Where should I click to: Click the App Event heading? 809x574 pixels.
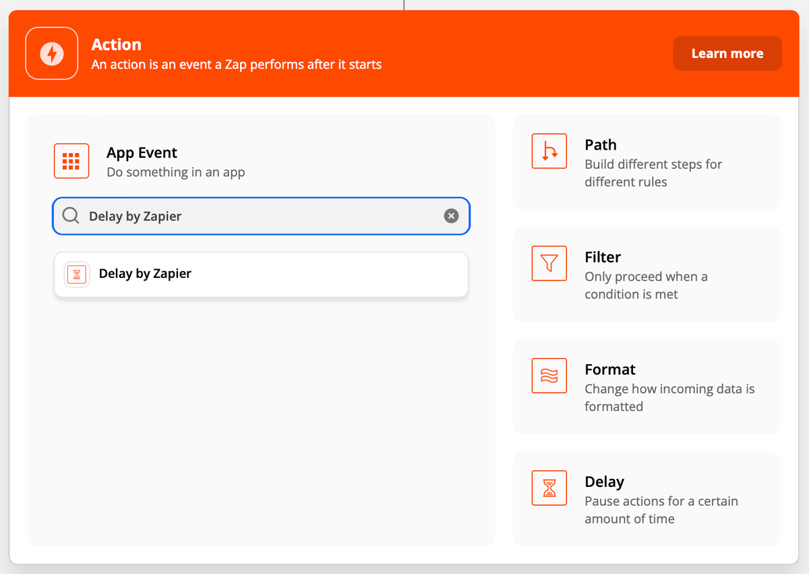[142, 153]
